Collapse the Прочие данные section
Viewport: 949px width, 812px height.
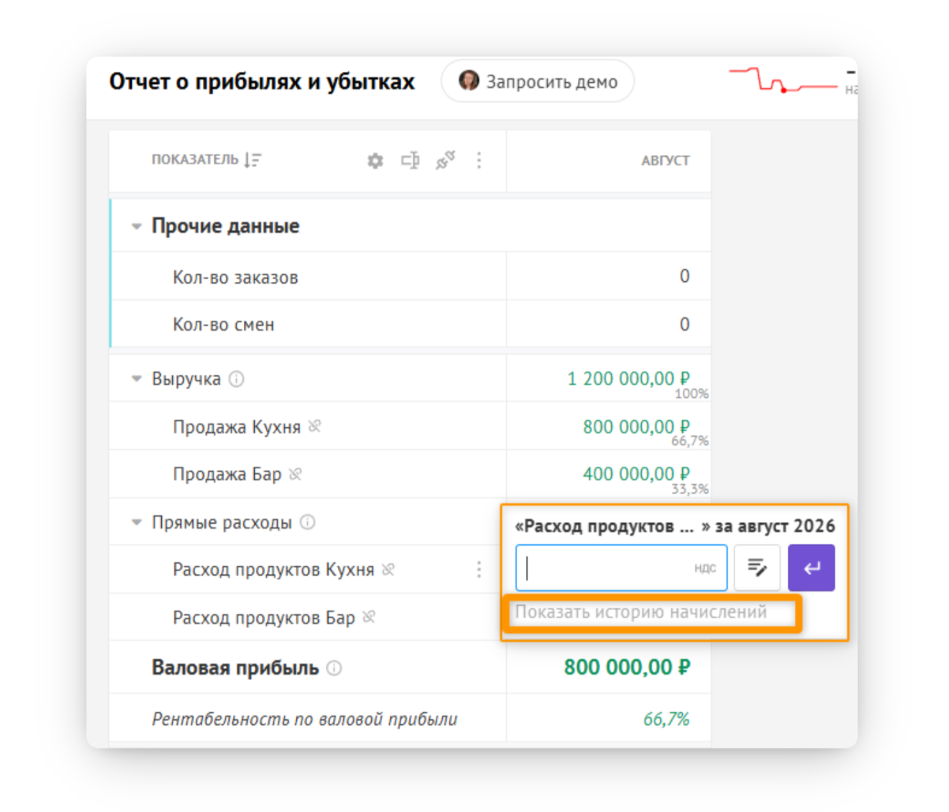coord(136,226)
